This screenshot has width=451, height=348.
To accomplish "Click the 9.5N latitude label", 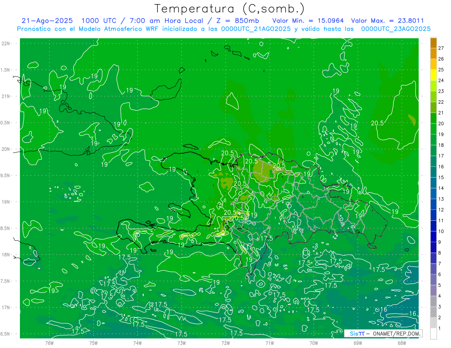I will pyautogui.click(x=5, y=175).
